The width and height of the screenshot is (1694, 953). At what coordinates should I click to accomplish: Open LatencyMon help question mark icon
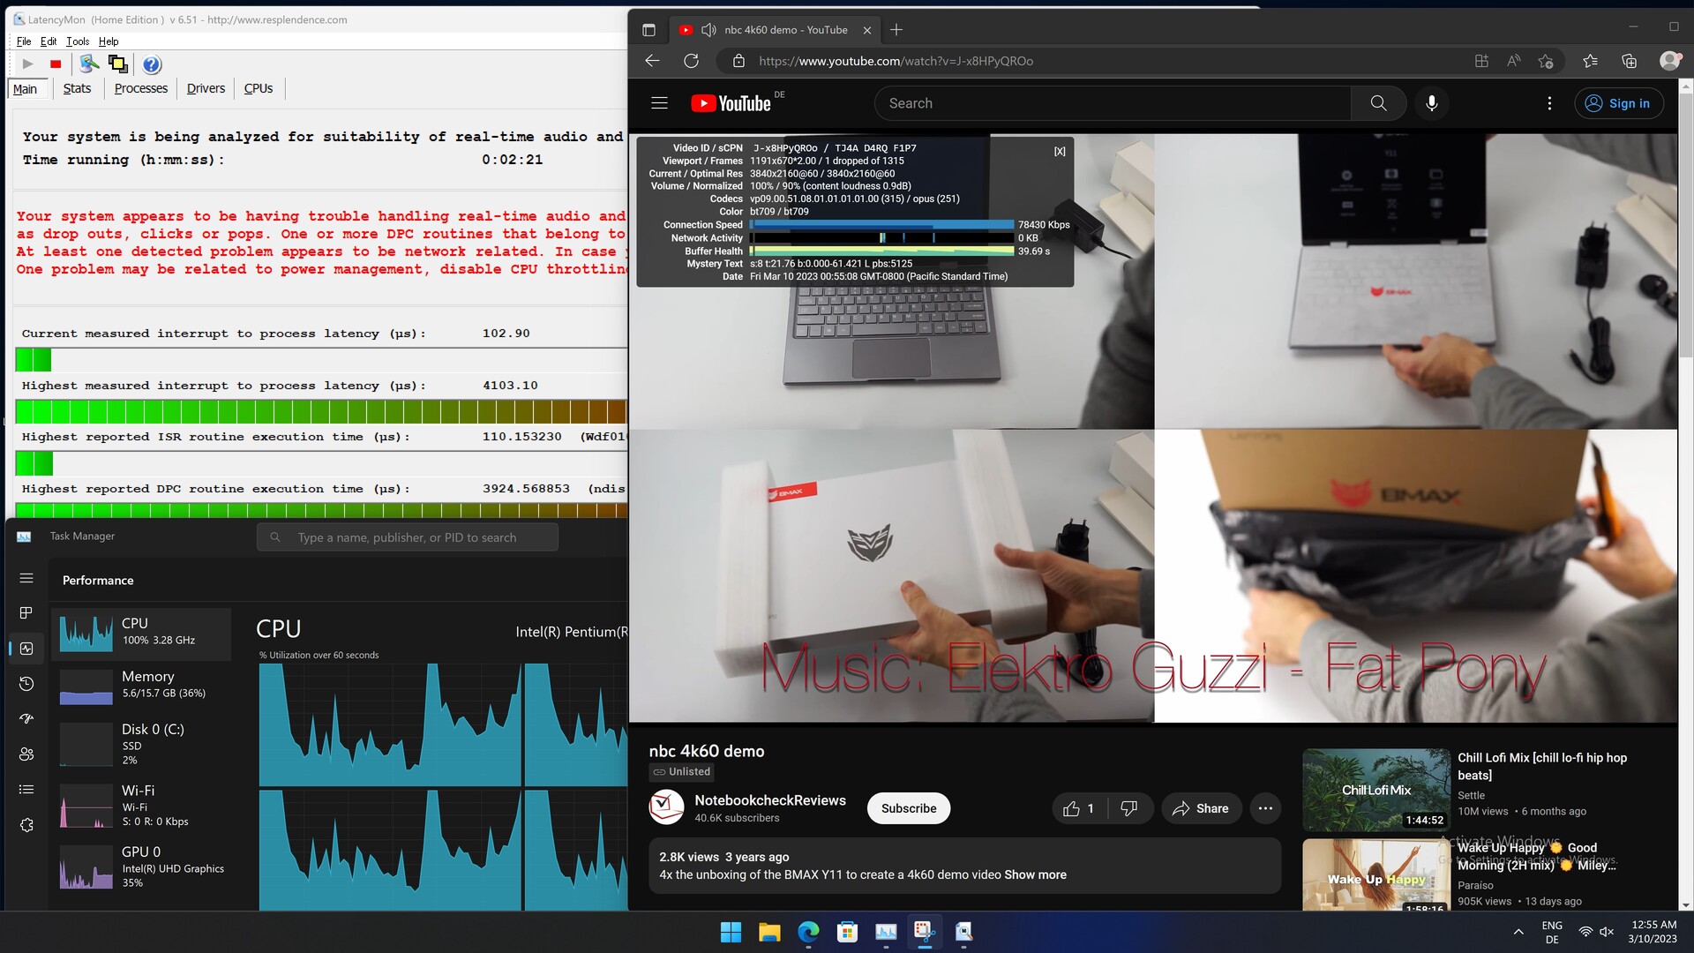pyautogui.click(x=152, y=64)
